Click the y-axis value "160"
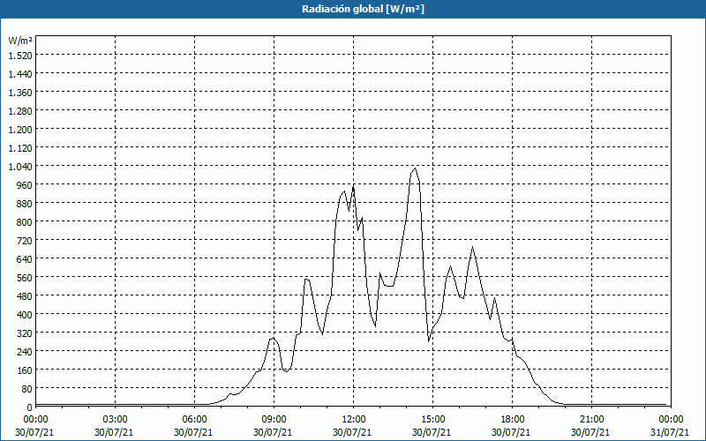Screen dimensions: 706x441 tap(25, 370)
